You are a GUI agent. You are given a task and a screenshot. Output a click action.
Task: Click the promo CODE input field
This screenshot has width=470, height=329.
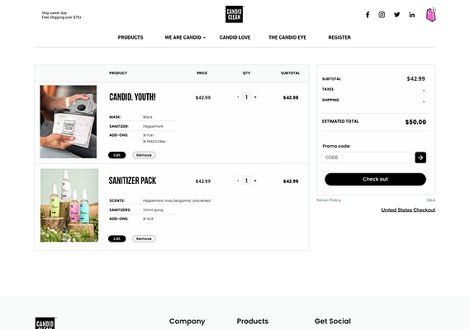pos(367,157)
